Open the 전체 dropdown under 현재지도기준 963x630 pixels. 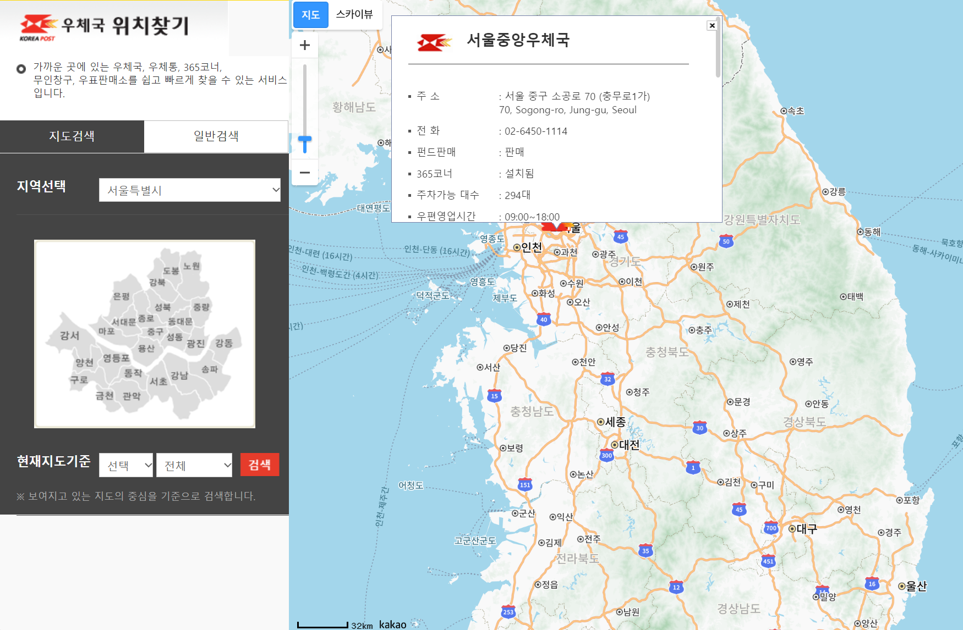pos(194,465)
